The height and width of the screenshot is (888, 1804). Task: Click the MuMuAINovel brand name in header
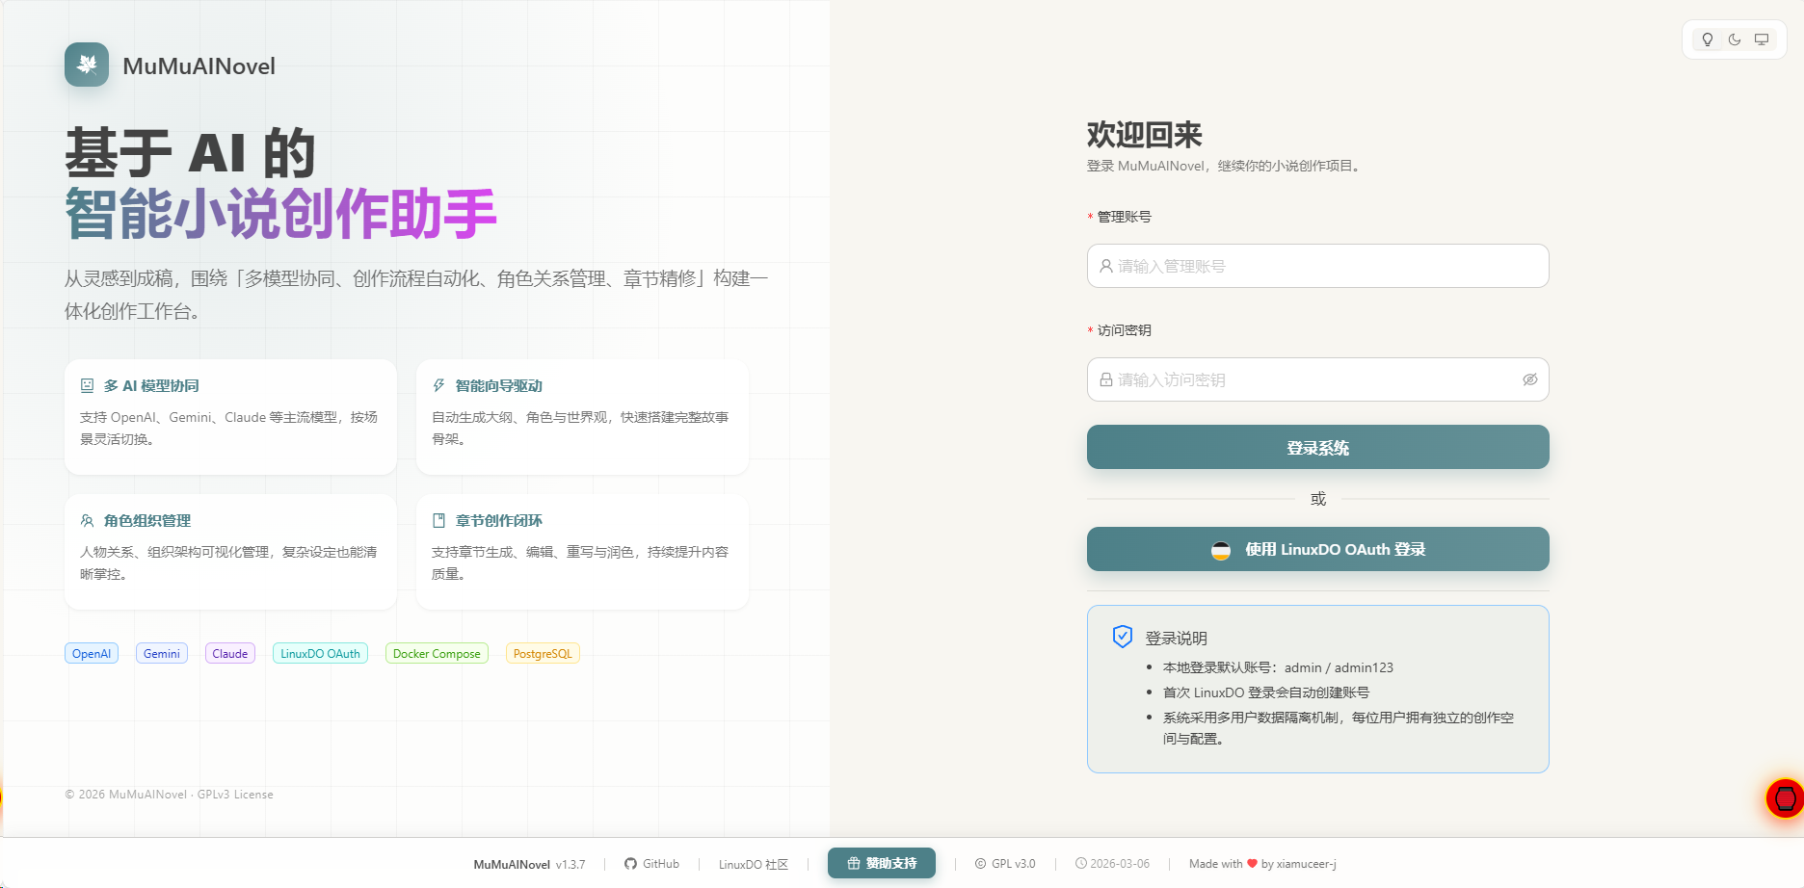199,65
